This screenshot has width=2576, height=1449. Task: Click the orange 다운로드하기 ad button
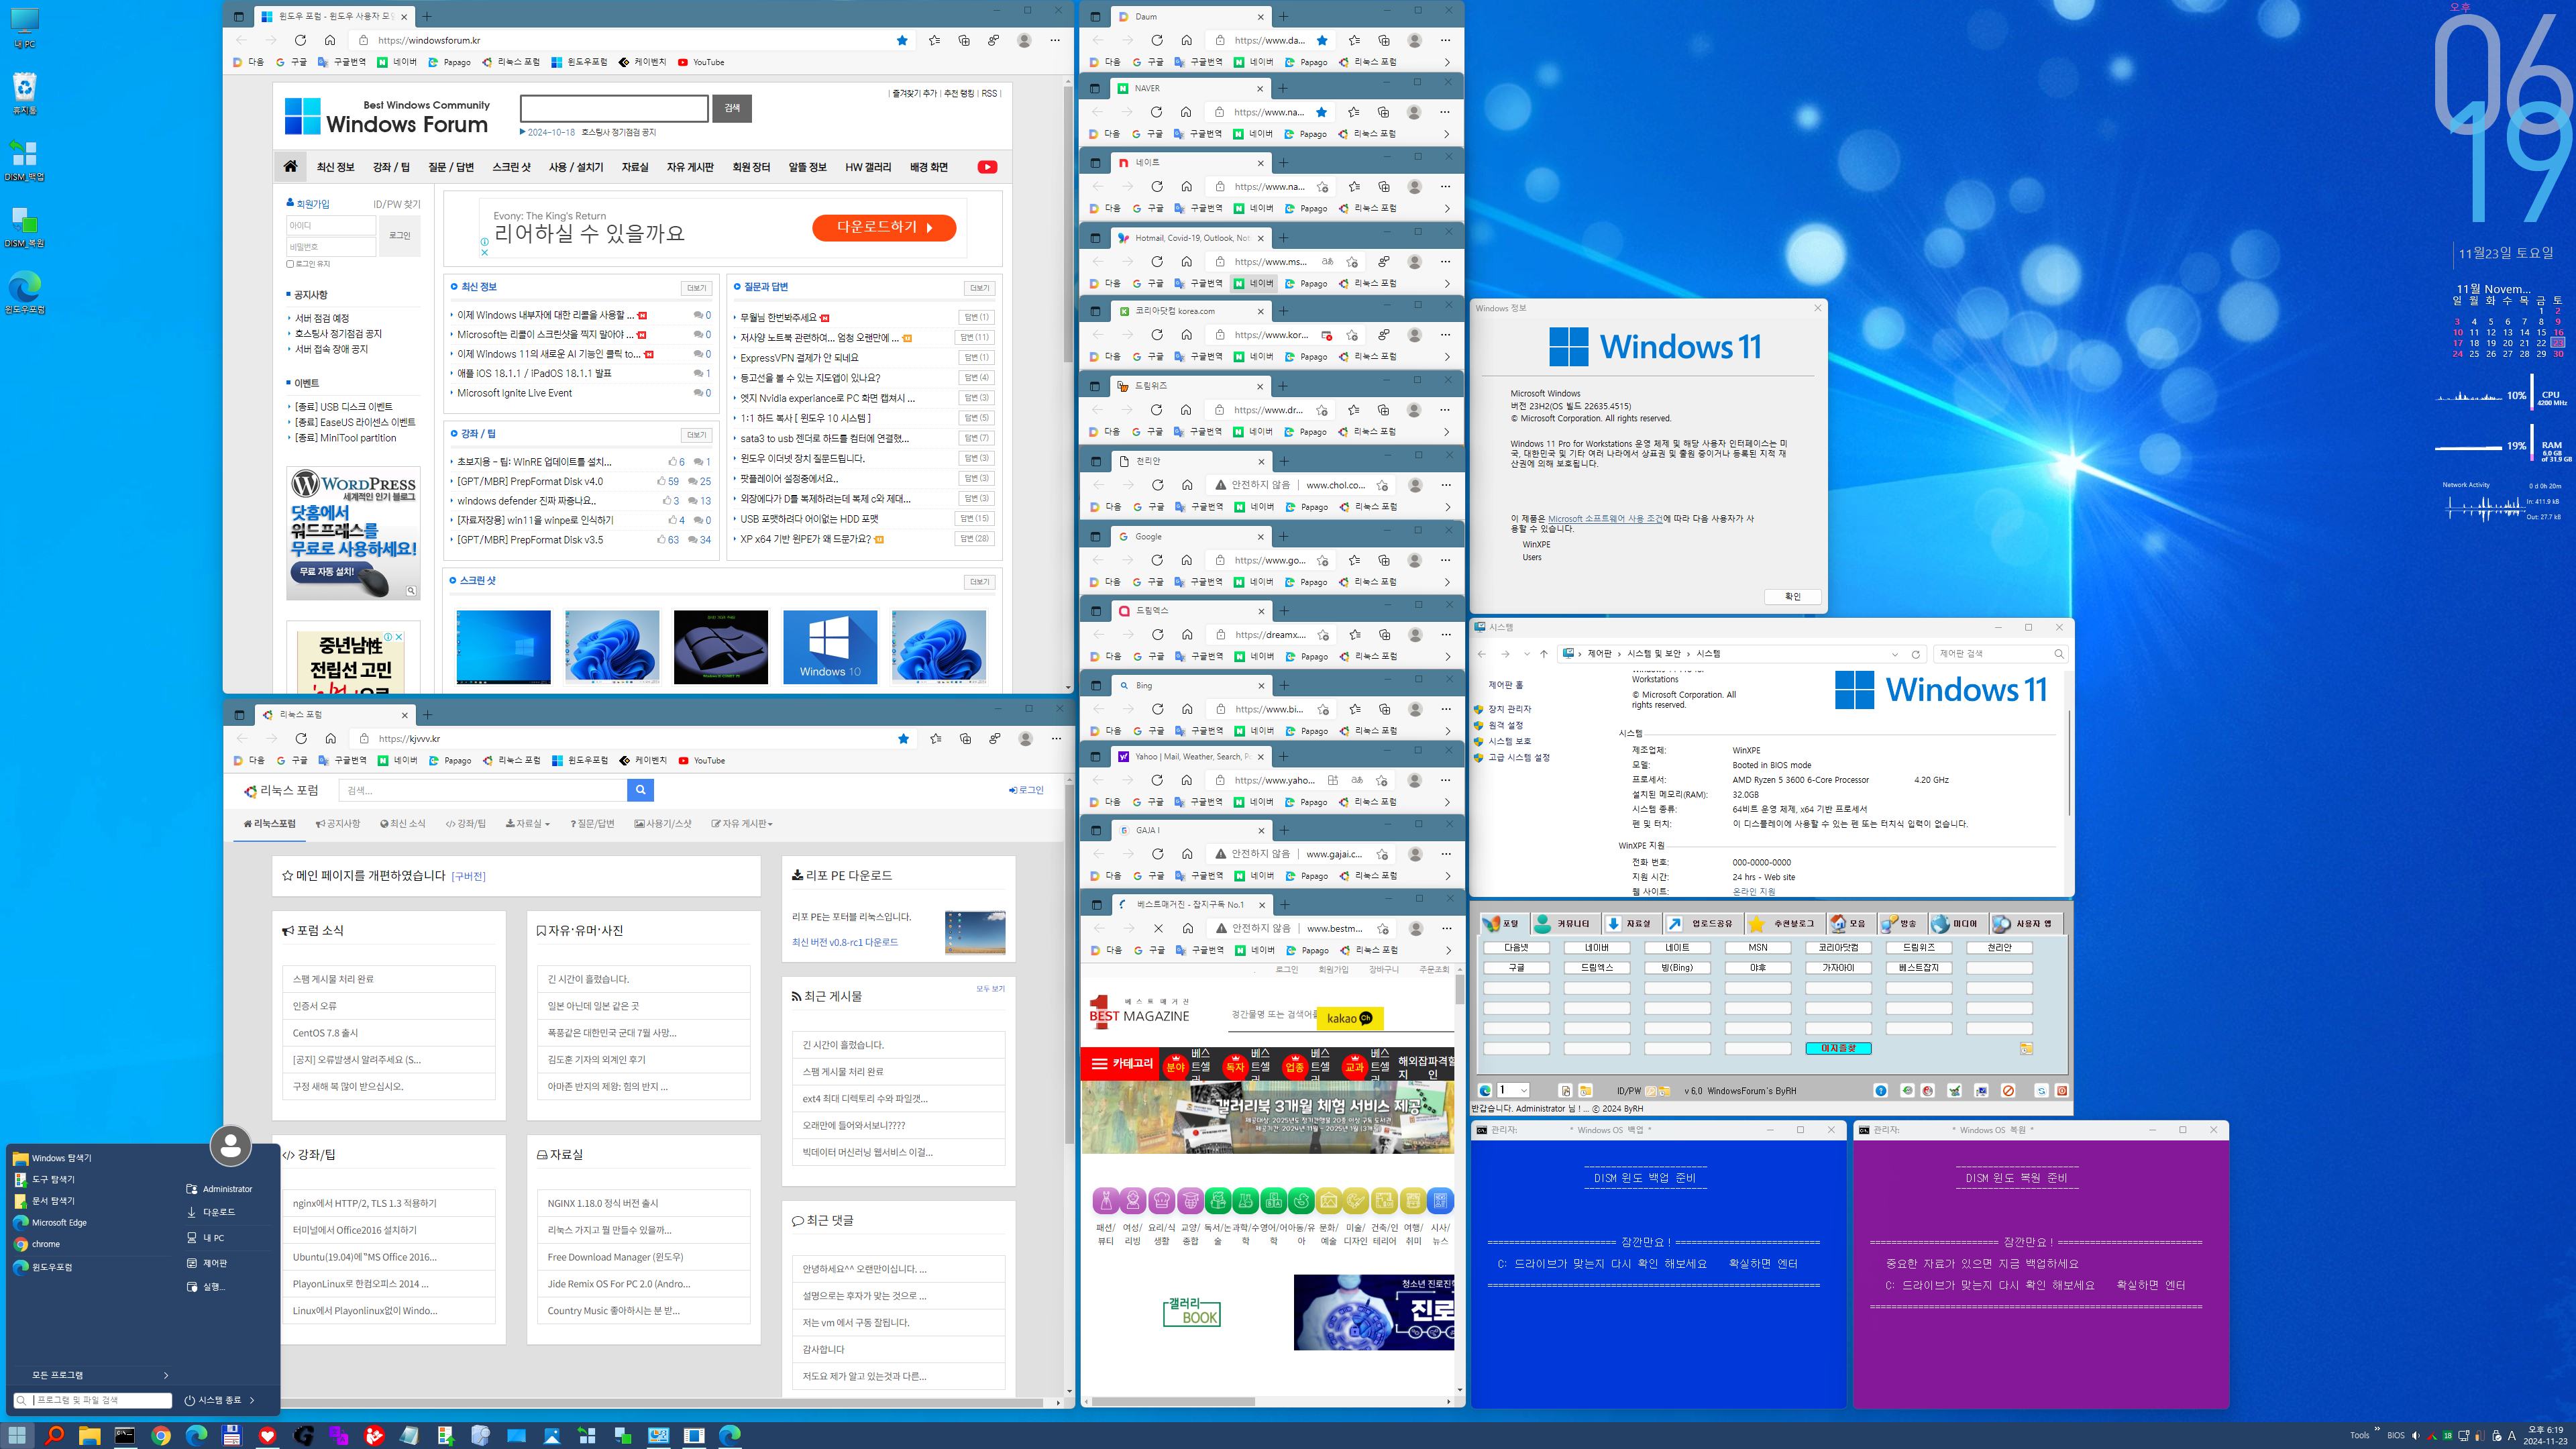(x=884, y=227)
